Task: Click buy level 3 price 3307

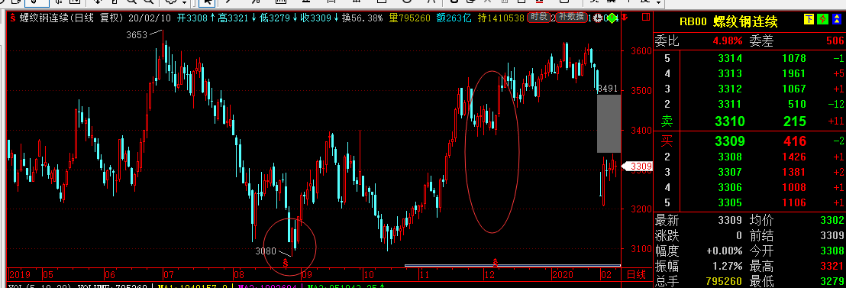Action: coord(729,172)
